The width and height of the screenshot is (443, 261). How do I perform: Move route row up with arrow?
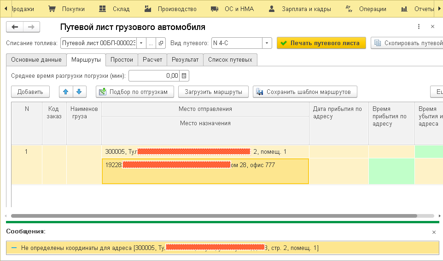point(66,92)
